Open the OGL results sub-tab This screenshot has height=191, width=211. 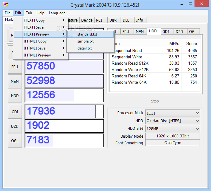click(193, 32)
